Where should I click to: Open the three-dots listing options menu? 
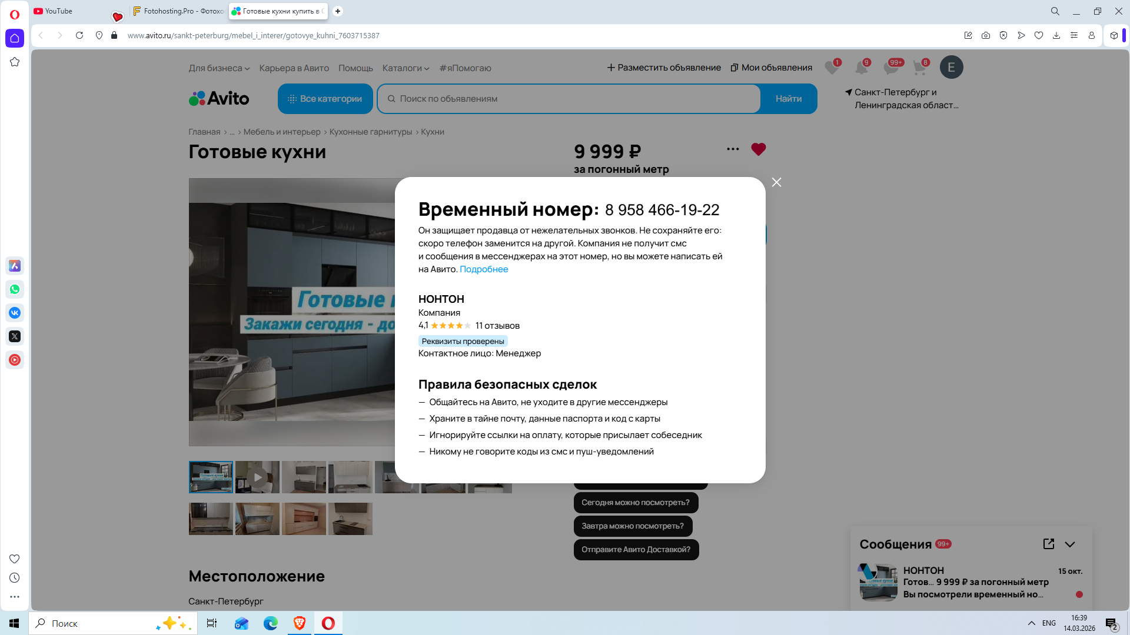(x=733, y=149)
